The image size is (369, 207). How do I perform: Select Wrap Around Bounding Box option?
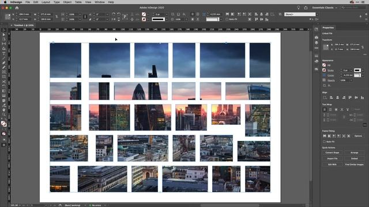330,109
